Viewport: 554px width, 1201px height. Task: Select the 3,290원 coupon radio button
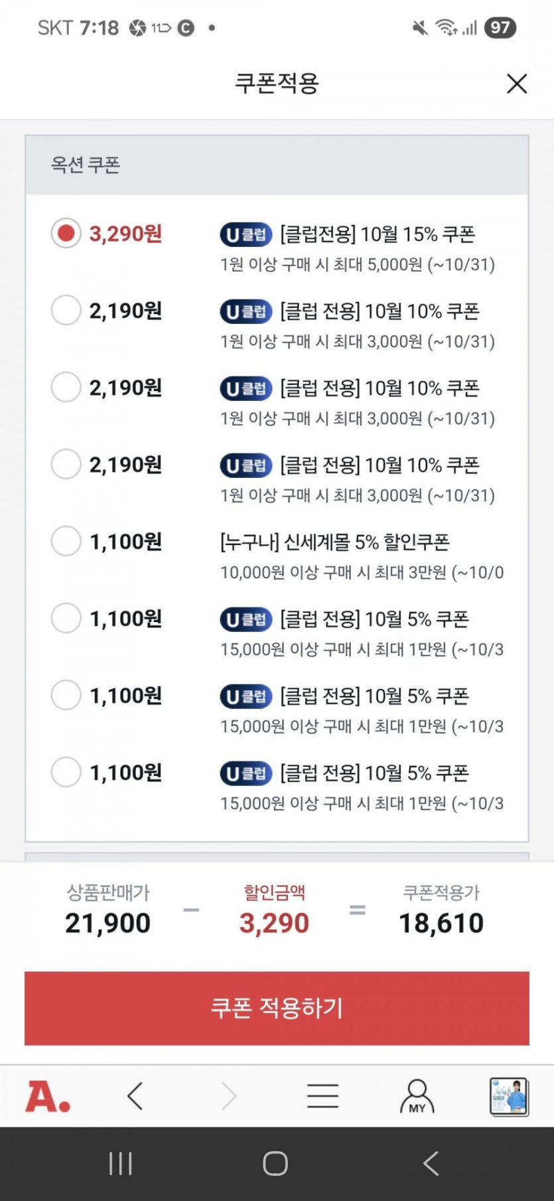point(66,233)
